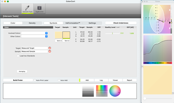This screenshot has height=103, width=174.
Task: Click the S marker in Viewer window
Action: click(x=173, y=93)
